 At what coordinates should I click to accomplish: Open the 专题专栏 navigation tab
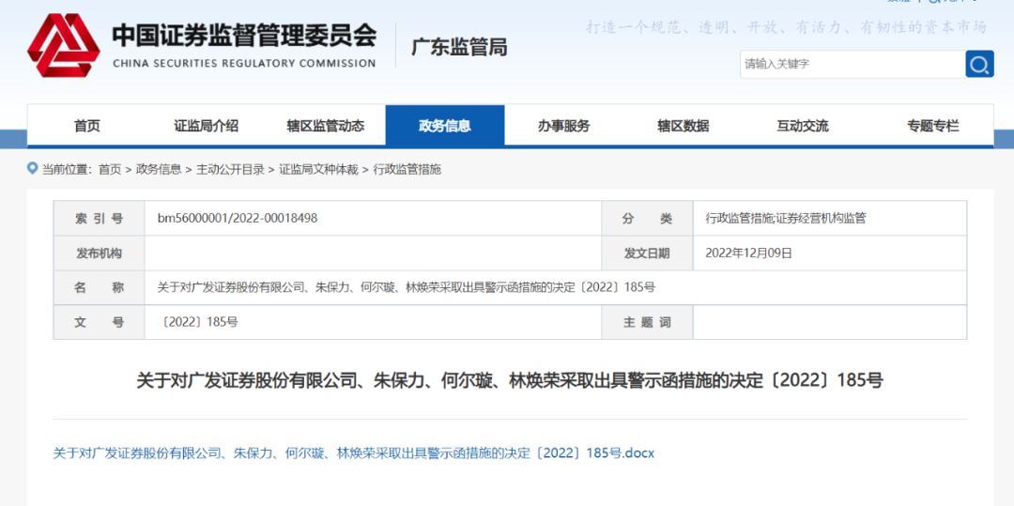(x=933, y=126)
